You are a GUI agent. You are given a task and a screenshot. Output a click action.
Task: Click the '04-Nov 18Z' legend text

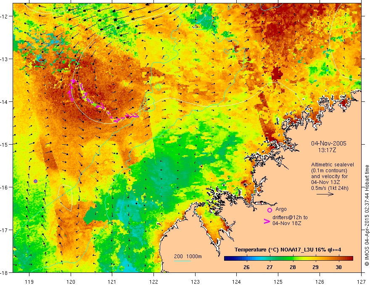point(287,223)
